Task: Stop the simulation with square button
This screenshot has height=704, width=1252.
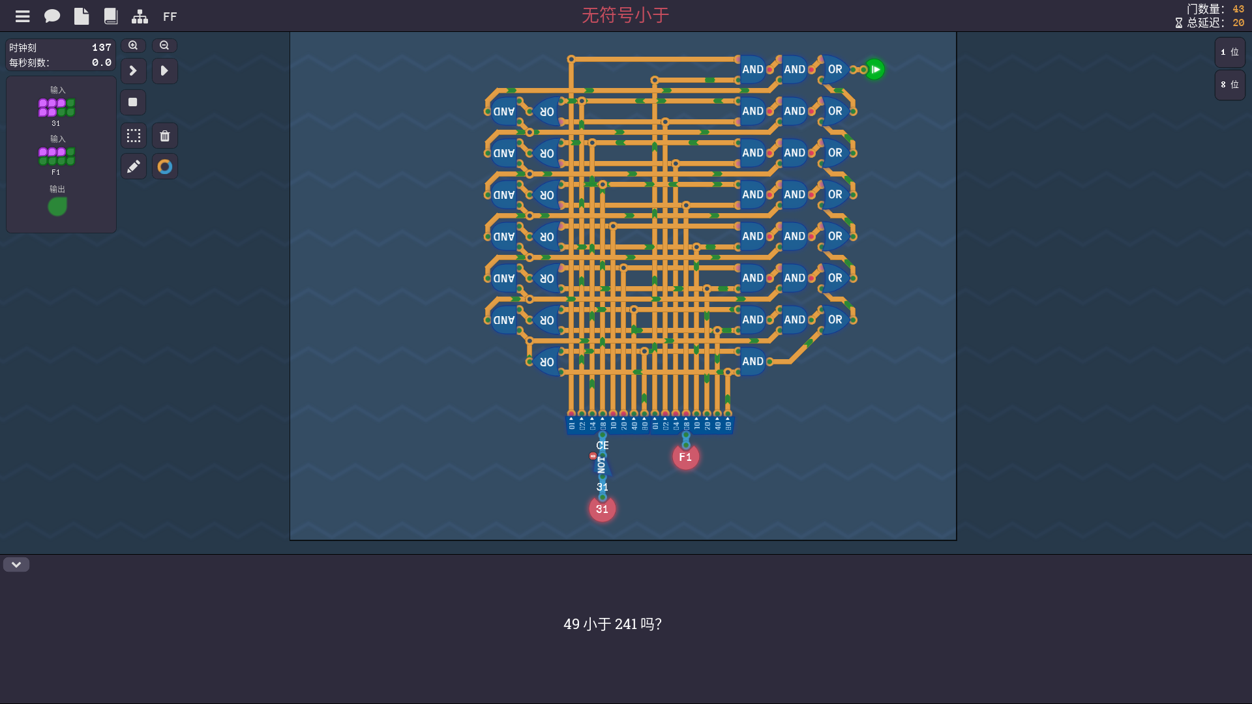Action: coord(133,102)
